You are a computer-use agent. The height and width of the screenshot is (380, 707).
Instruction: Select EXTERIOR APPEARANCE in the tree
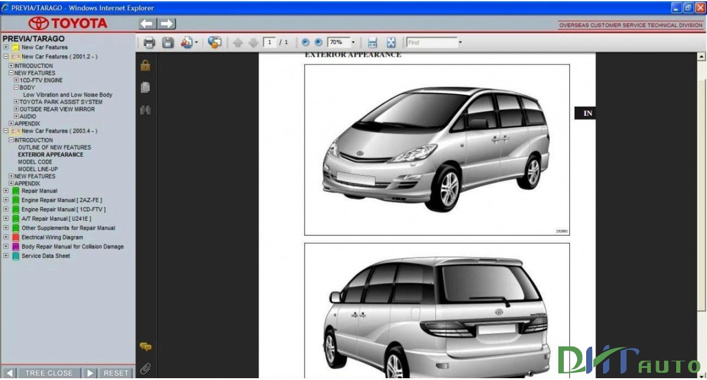[51, 154]
